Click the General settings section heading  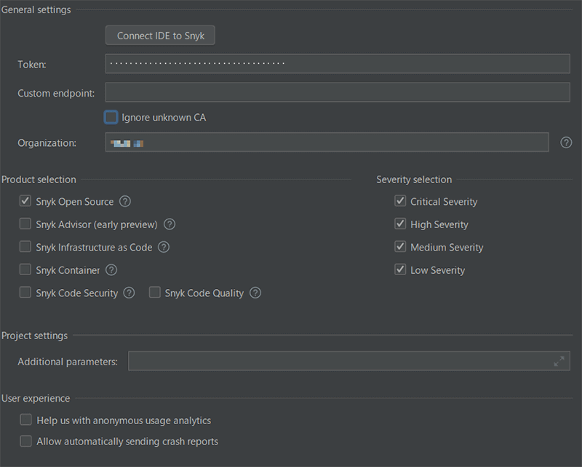coord(36,9)
